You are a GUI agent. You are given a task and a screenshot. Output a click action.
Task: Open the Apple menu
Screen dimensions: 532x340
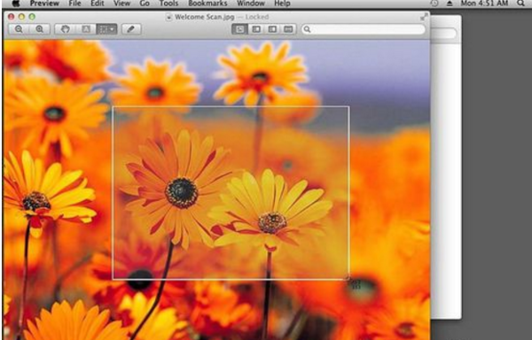16,4
